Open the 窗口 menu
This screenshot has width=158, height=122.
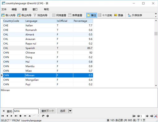35,9
